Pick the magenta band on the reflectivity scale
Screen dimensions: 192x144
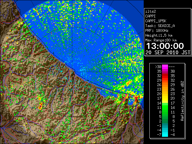(x=165, y=67)
